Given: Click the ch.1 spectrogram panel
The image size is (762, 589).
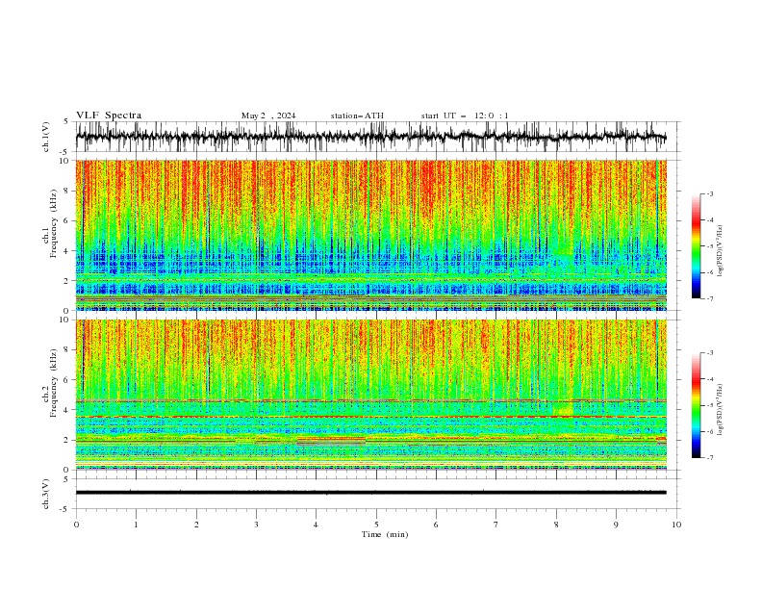Looking at the screenshot, I should click(370, 235).
